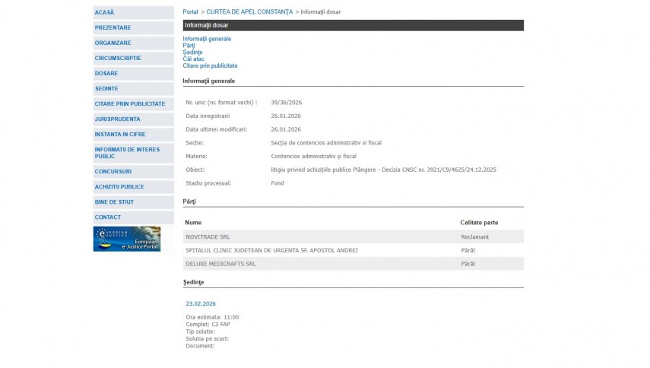Open CITARE PRIN PUBLICITATE in sidebar
The height and width of the screenshot is (368, 650).
[129, 103]
